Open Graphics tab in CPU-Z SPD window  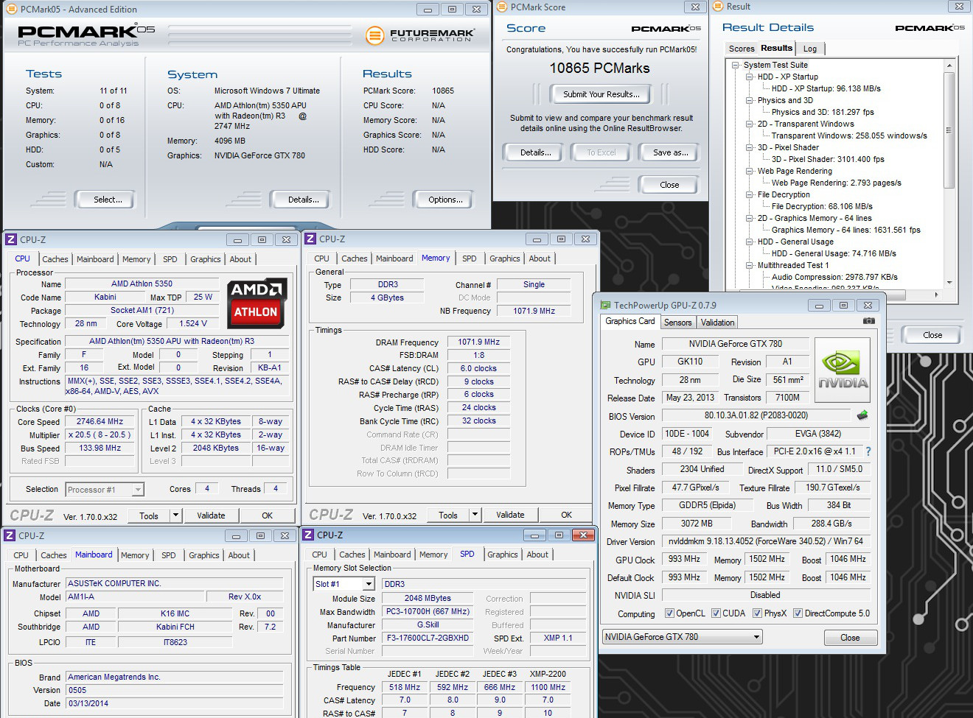pos(503,555)
